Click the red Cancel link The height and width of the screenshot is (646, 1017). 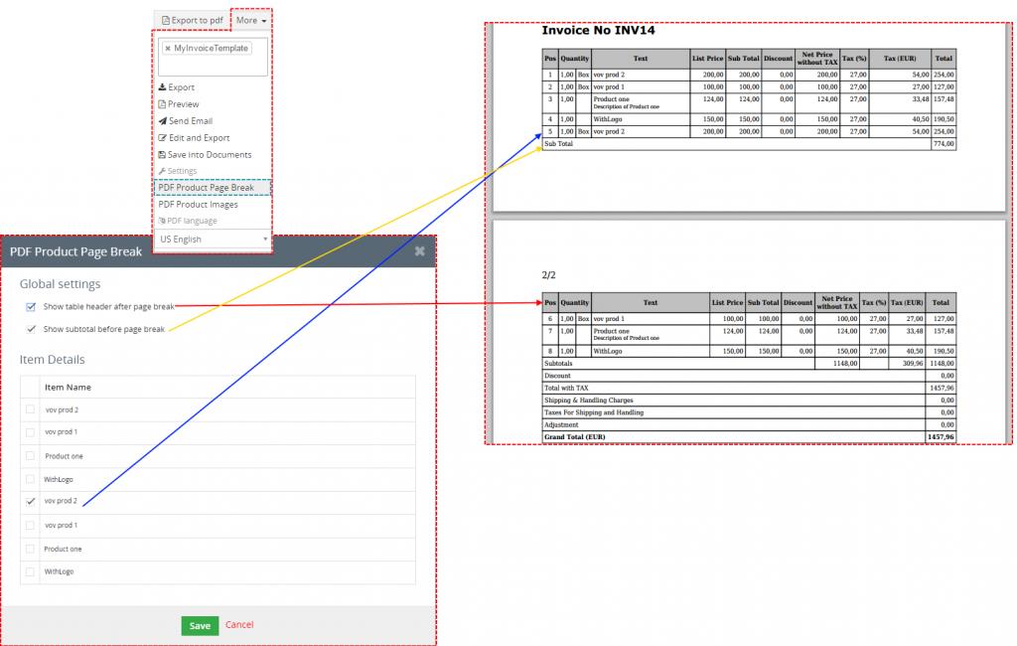239,625
